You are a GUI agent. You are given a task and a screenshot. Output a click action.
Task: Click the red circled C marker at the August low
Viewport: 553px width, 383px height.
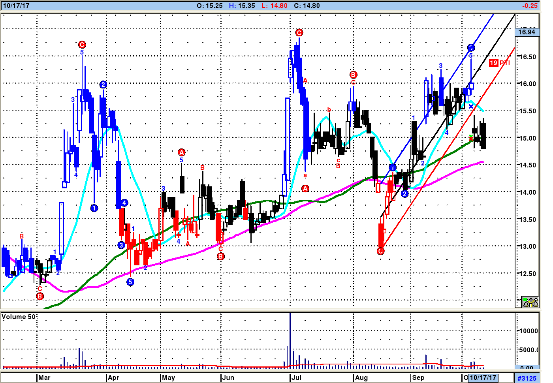tap(380, 251)
